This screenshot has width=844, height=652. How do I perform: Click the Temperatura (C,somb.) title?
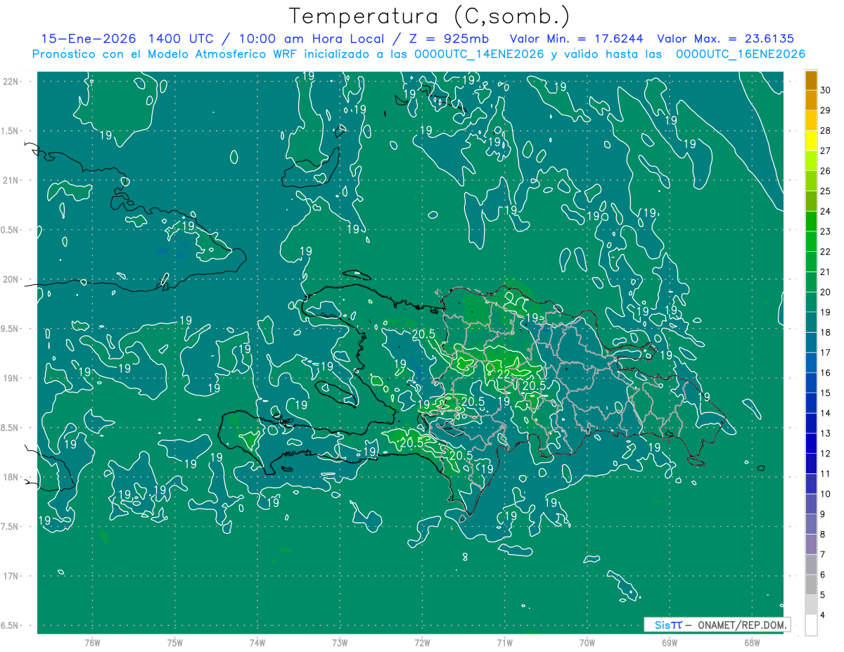pos(430,15)
